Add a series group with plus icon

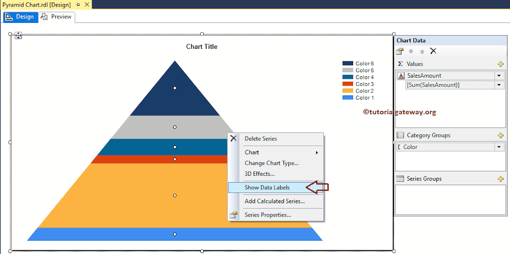tap(501, 179)
